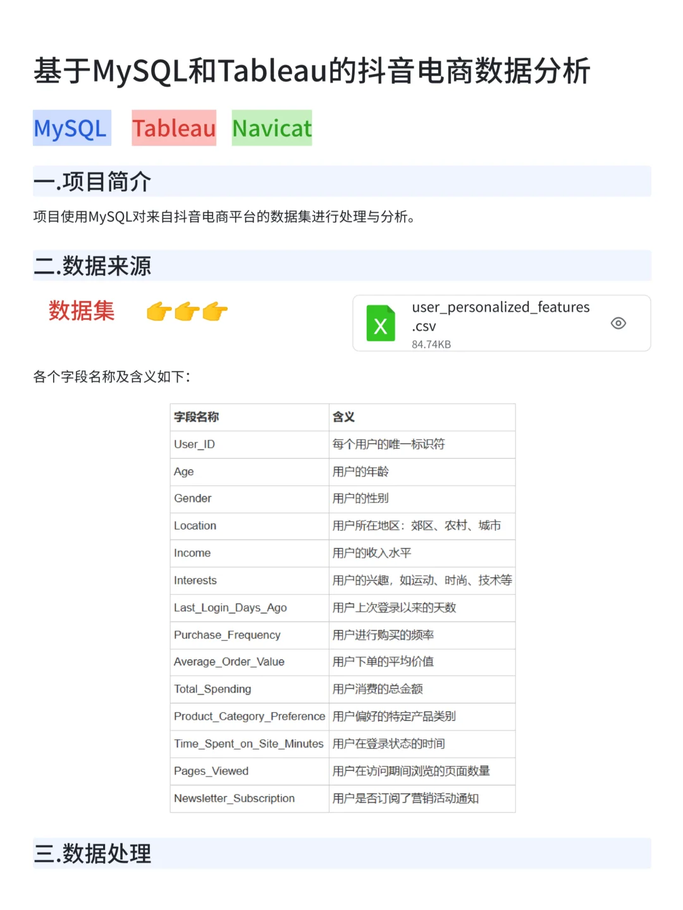Select the Last_Login_Days_Ago cell
Viewport: 683px width, 910px height.
tap(249, 608)
